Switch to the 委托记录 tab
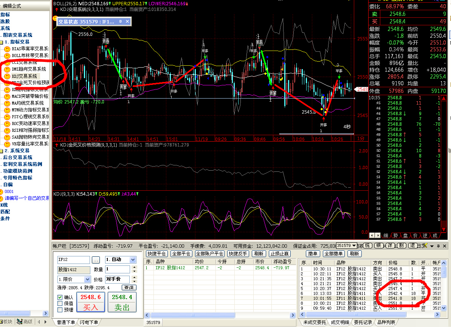 [x=363, y=322]
